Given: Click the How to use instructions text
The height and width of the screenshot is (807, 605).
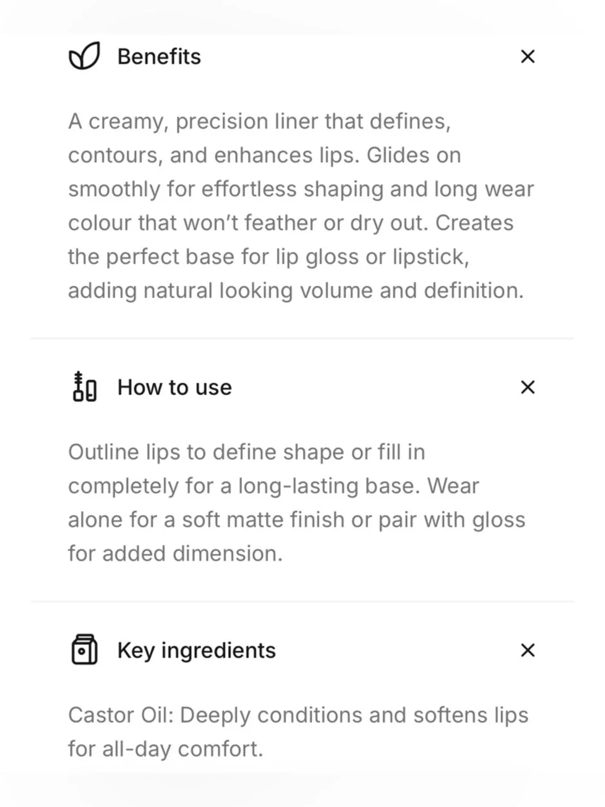Looking at the screenshot, I should [x=296, y=502].
